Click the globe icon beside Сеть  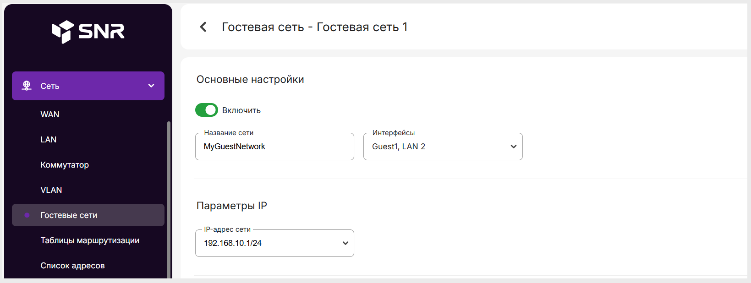27,86
